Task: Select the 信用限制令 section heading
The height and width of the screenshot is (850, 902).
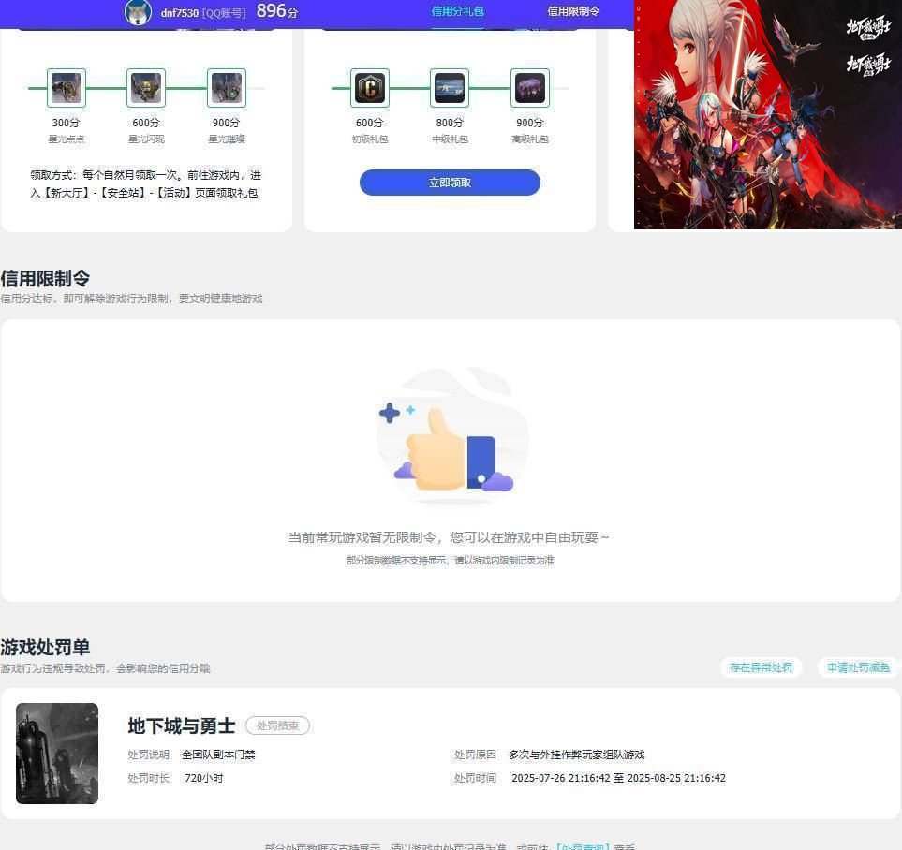Action: (x=46, y=278)
